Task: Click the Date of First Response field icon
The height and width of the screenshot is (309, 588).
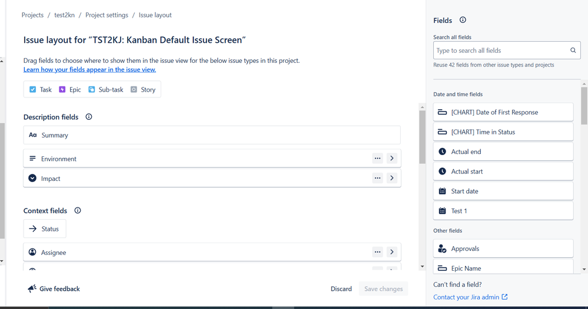Action: (443, 112)
